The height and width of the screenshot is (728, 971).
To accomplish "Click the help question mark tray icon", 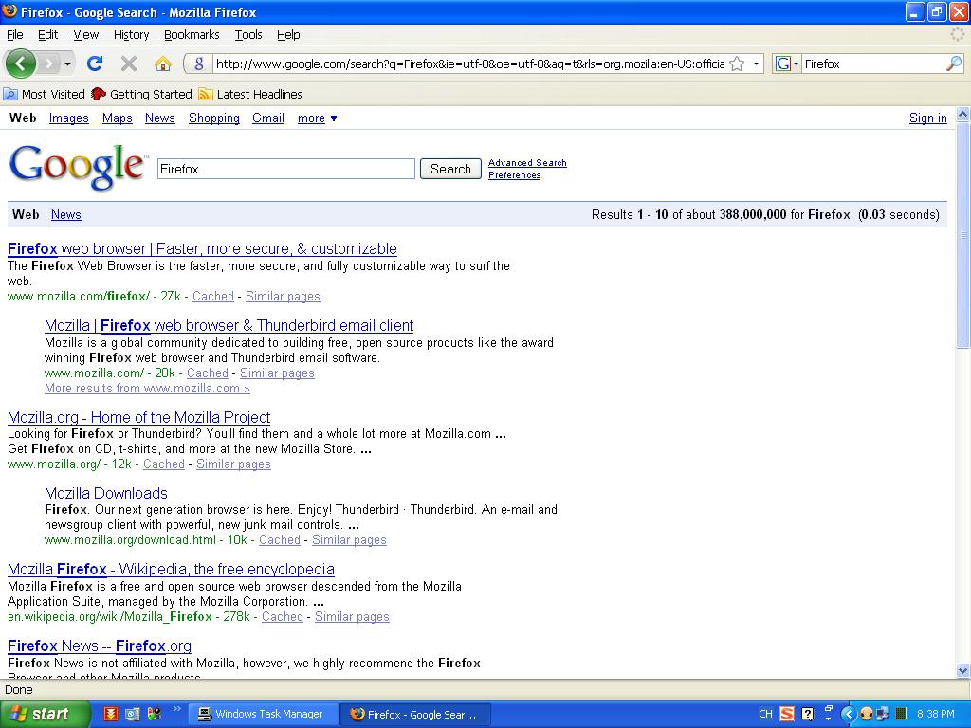I will pos(808,714).
